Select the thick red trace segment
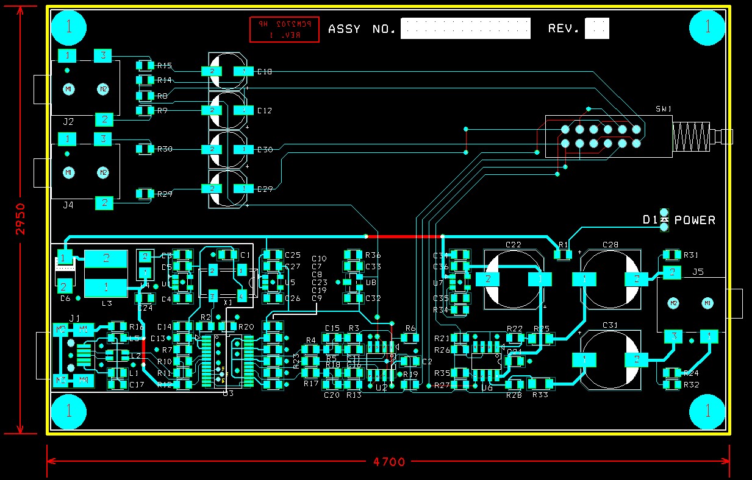 click(x=404, y=236)
